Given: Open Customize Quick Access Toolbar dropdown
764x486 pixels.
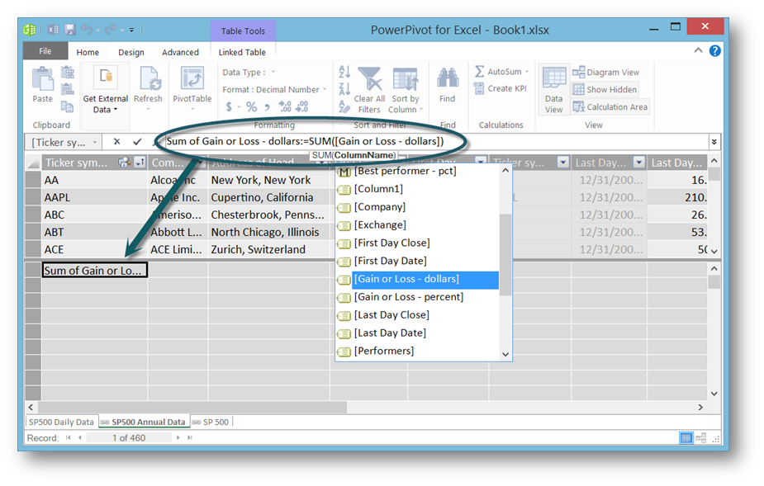Looking at the screenshot, I should tap(131, 31).
